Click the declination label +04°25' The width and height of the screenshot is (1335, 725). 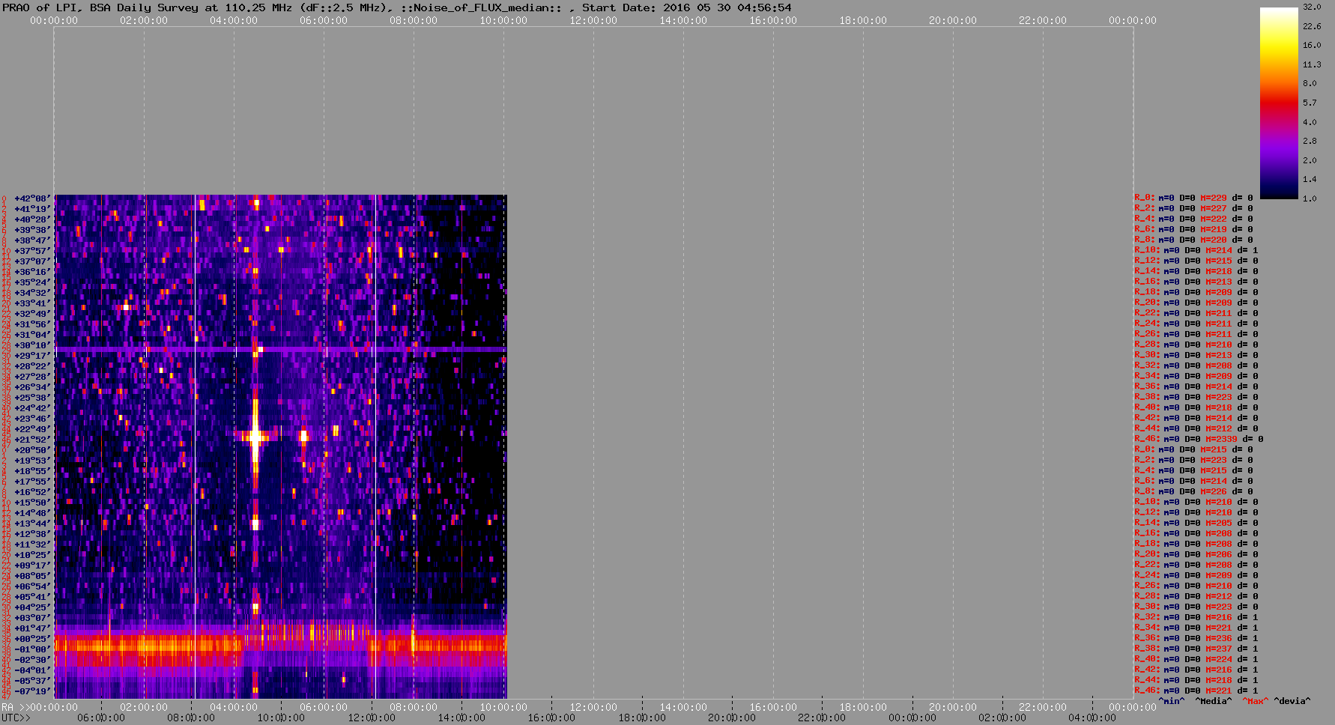(x=33, y=607)
